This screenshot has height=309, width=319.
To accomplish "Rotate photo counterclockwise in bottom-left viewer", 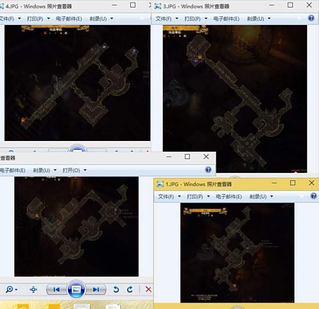I will coord(116,289).
